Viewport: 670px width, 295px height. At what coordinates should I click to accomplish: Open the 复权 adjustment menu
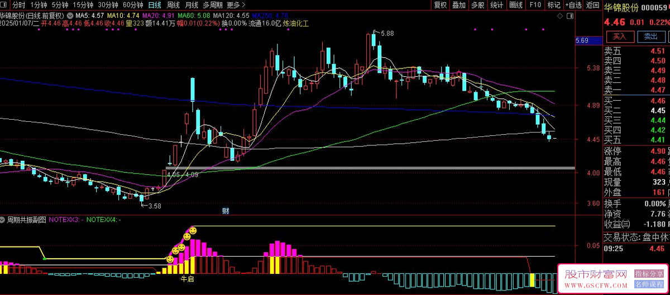tap(441, 5)
